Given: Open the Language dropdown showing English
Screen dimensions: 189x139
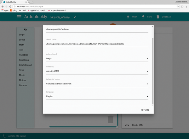Looking at the screenshot, I should (97, 96).
